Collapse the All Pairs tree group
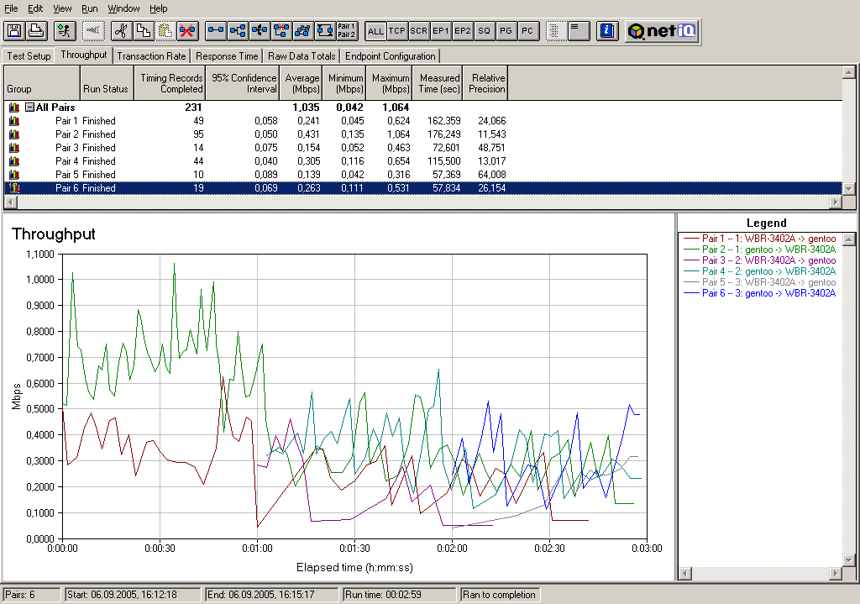The width and height of the screenshot is (860, 604). click(x=29, y=108)
